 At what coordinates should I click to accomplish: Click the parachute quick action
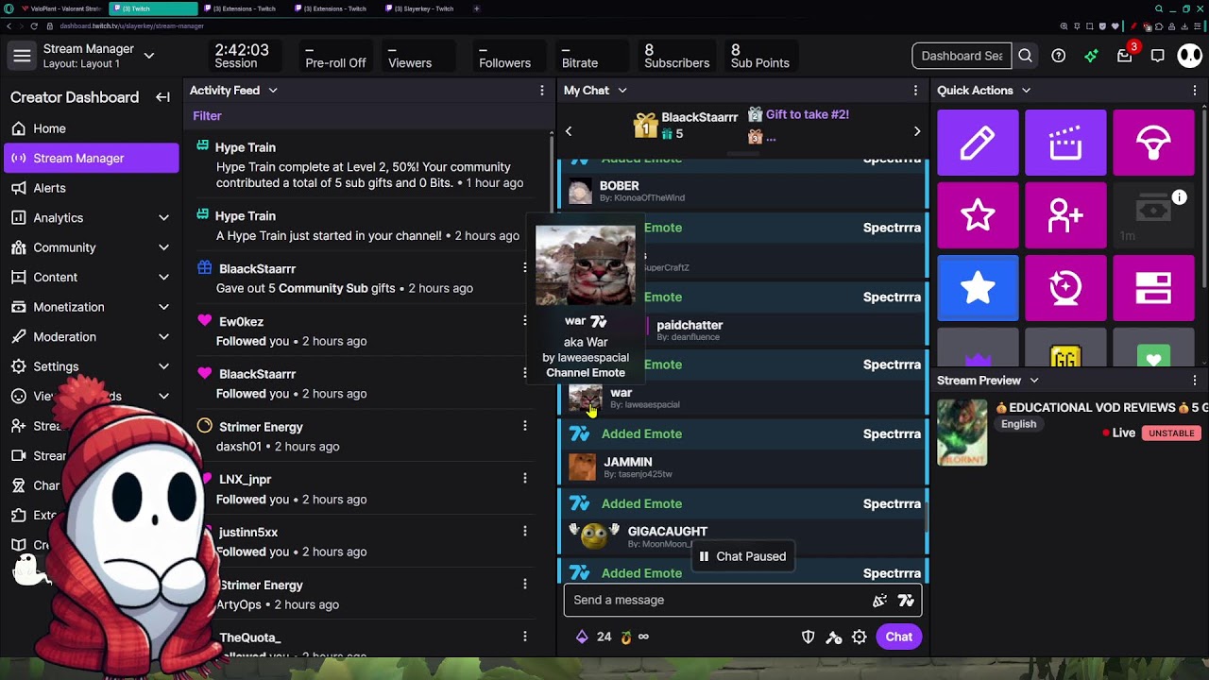1153,143
